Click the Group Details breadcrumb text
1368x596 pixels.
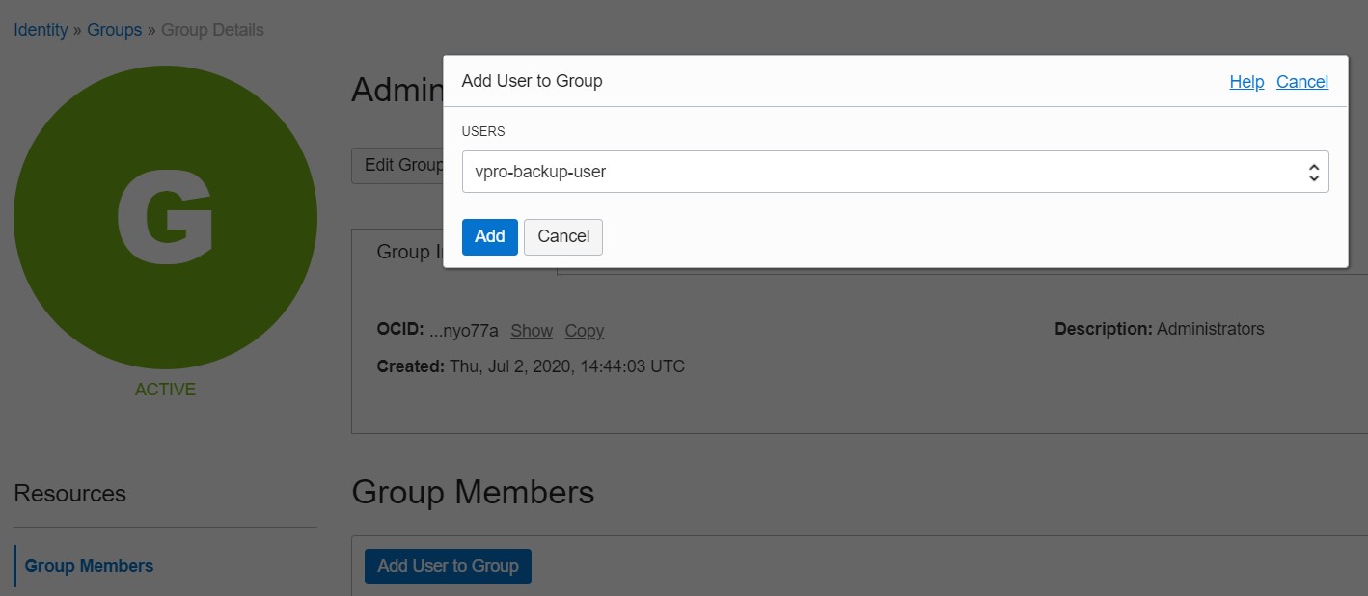[x=212, y=30]
